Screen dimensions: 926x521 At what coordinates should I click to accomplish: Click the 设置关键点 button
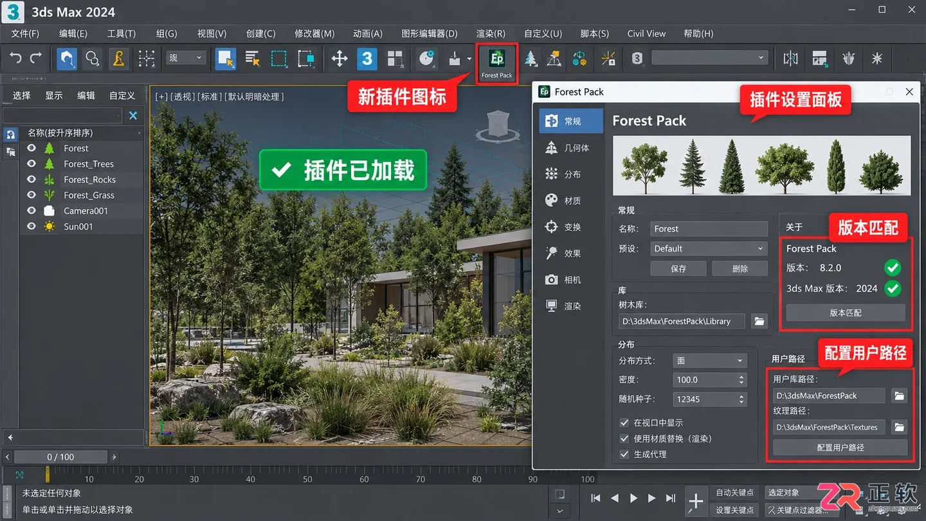(735, 509)
